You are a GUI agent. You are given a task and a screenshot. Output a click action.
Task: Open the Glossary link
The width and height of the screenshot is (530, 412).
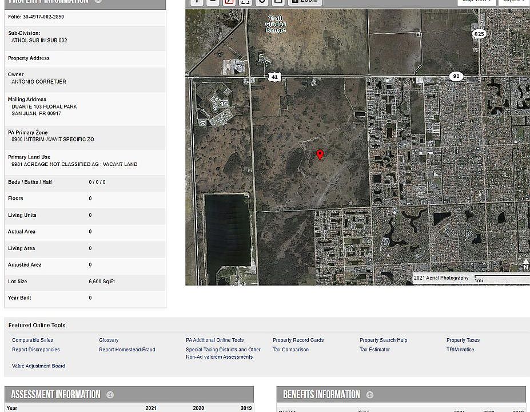click(x=109, y=340)
